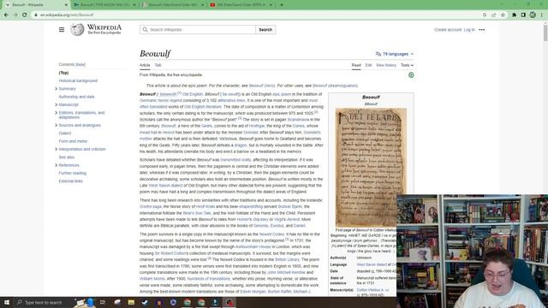Close the Beowulf Wikipedia browser tab
The height and width of the screenshot is (308, 548).
pyautogui.click(x=66, y=5)
